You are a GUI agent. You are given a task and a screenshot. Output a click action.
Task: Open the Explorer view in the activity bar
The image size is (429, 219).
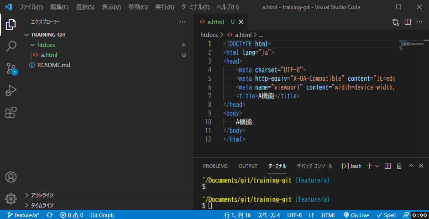click(x=10, y=25)
